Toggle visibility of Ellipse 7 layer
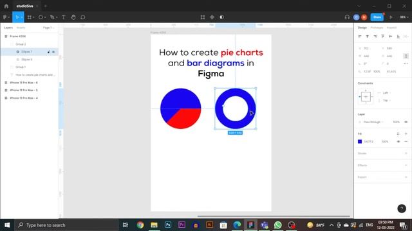Screen dimensions: 412x231 53,52
